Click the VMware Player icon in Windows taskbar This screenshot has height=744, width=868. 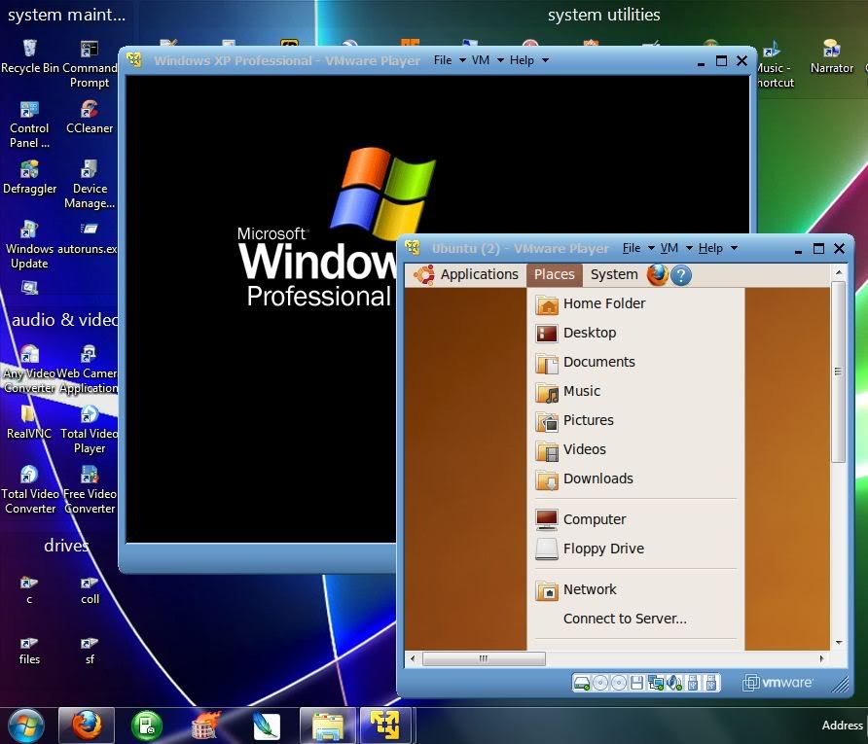coord(385,726)
